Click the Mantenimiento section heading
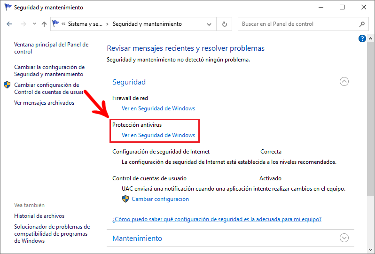 137,238
